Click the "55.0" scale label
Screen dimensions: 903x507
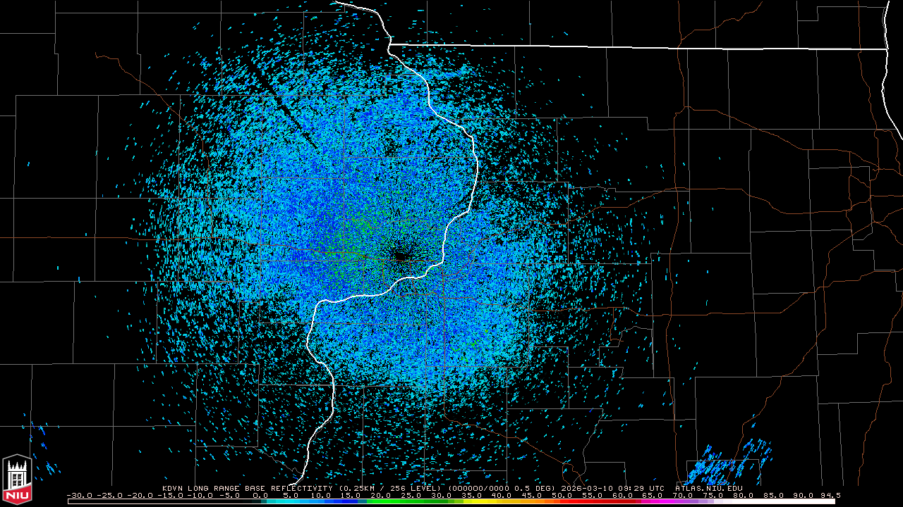point(593,495)
